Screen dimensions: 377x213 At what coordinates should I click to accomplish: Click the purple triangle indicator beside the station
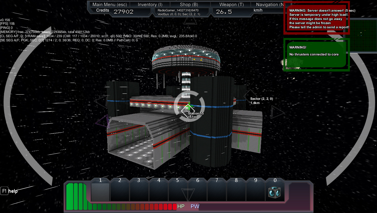102,121
